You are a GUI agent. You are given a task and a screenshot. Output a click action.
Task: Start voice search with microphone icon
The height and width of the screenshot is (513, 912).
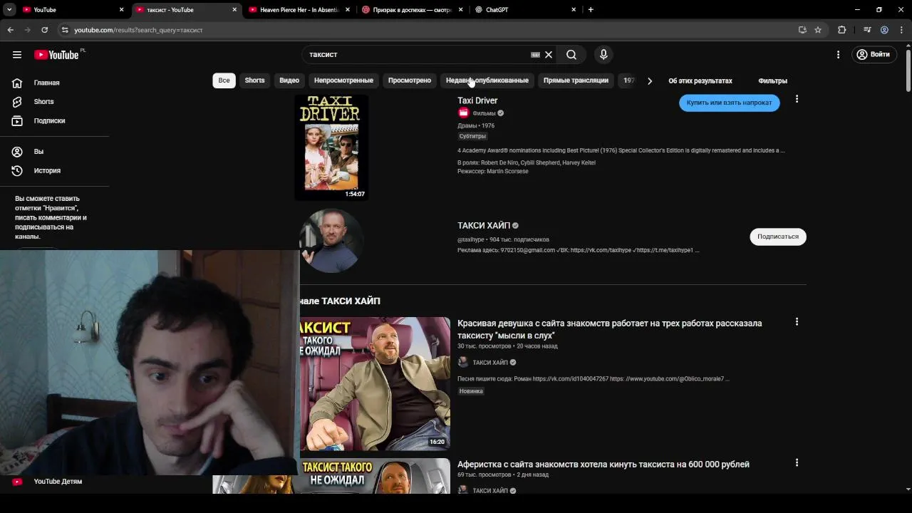point(603,55)
